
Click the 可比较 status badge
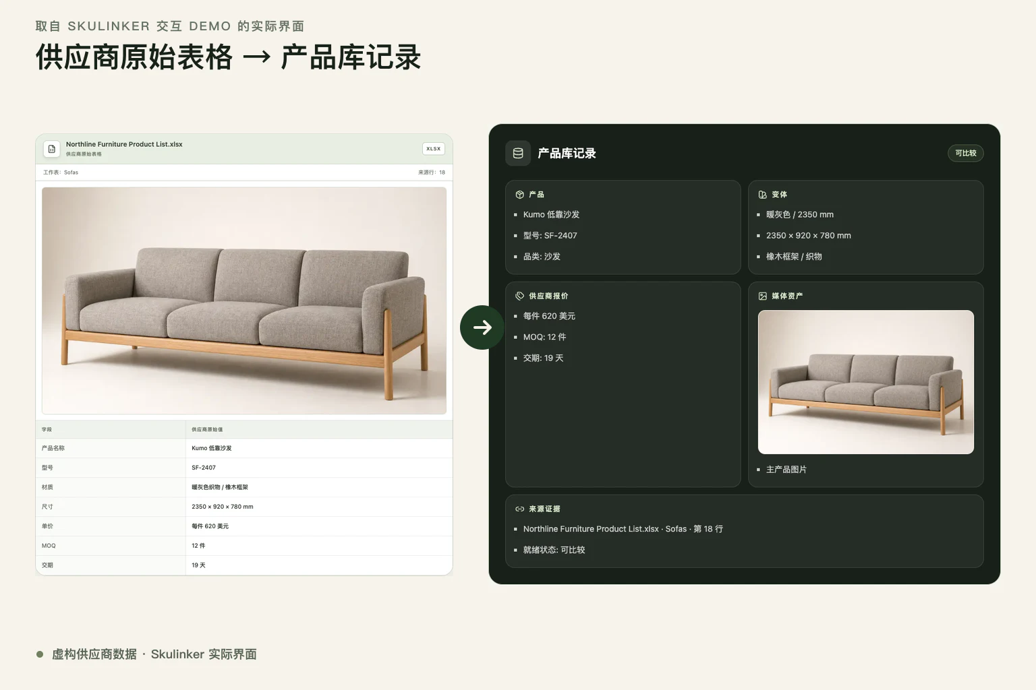tap(965, 153)
